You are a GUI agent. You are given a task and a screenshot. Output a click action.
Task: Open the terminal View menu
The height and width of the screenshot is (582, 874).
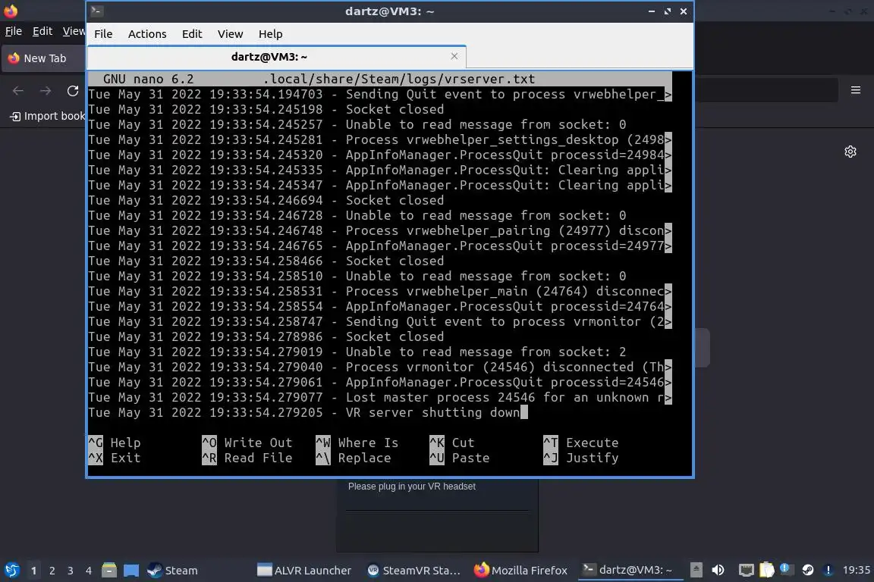tap(230, 34)
